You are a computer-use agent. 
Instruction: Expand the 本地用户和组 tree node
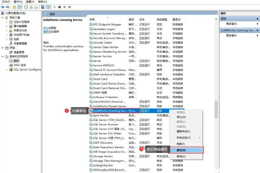(x=7, y=35)
